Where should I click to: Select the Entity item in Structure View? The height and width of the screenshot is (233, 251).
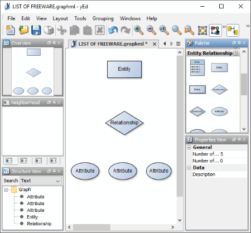pyautogui.click(x=32, y=217)
